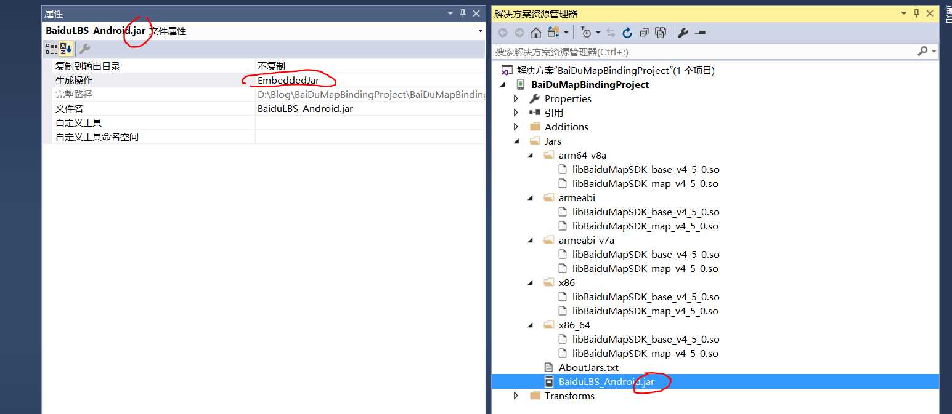This screenshot has height=414, width=952.
Task: Click the BaiduLBS_Android.jar file icon in tree
Action: 549,381
